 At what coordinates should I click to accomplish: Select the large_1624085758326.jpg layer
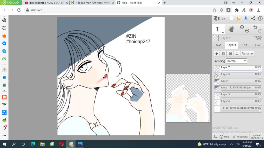coord(238,89)
